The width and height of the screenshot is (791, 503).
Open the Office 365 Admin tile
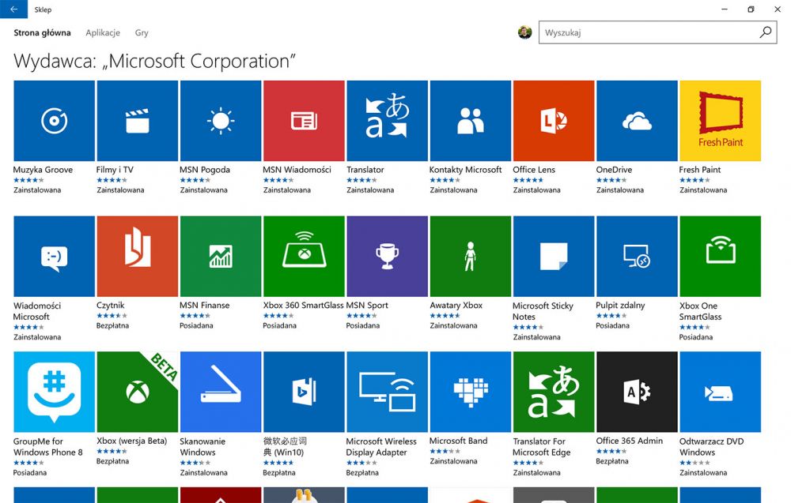637,392
